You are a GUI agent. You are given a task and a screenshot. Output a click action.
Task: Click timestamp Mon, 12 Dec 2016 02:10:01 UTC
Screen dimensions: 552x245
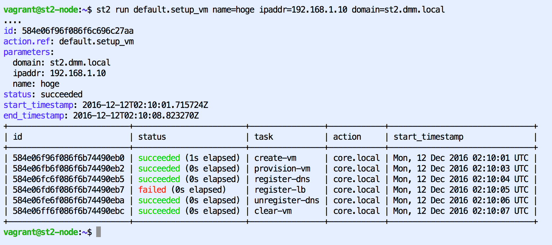click(x=461, y=158)
